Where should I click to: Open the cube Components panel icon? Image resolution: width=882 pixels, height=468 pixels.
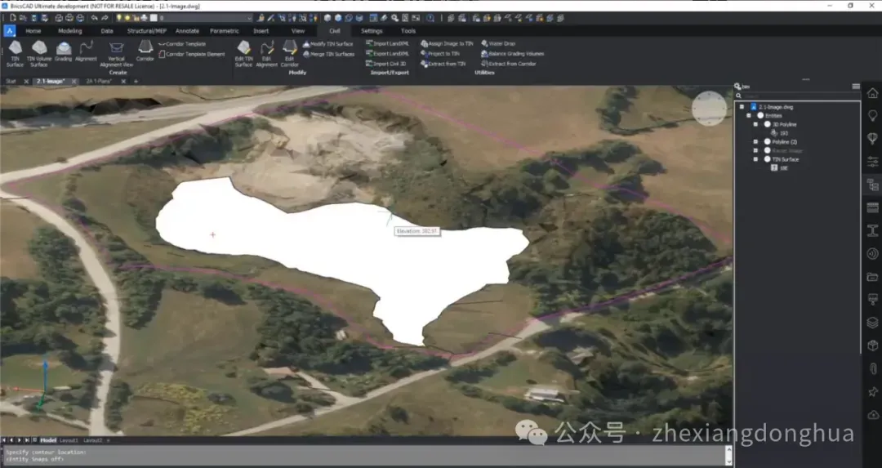pyautogui.click(x=872, y=345)
